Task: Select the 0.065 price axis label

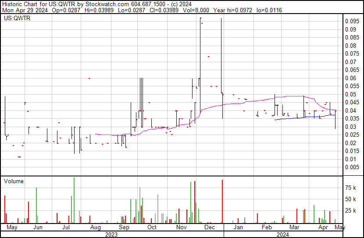Action: (x=352, y=70)
